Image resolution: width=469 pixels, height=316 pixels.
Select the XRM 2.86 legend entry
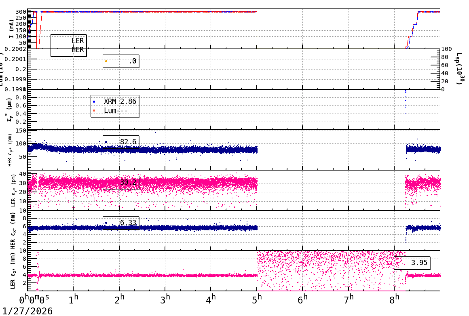pos(120,101)
